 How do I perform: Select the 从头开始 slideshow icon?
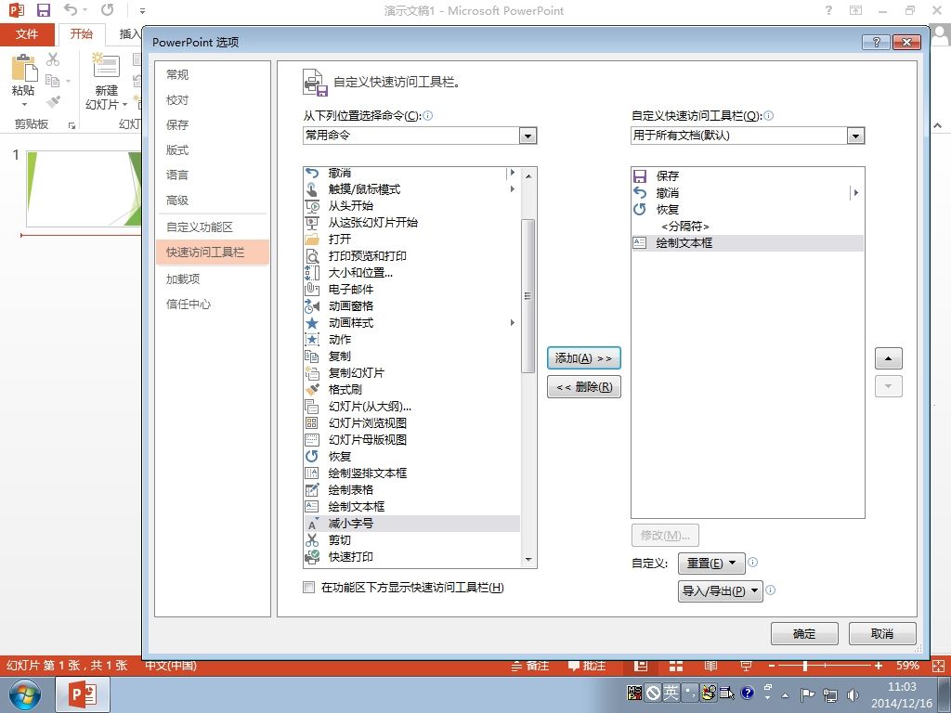point(312,206)
